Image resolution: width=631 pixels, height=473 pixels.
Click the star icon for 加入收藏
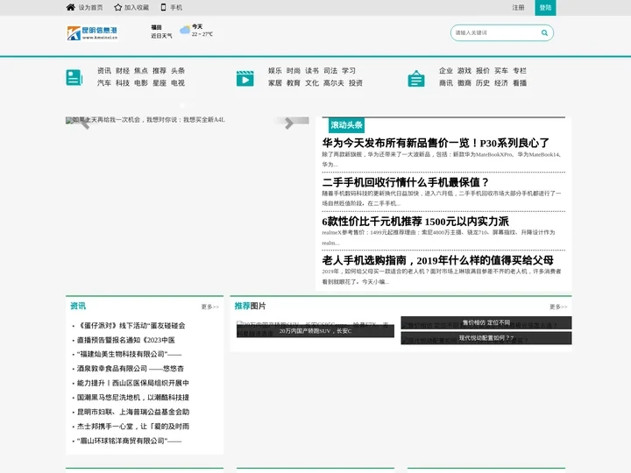coord(118,7)
